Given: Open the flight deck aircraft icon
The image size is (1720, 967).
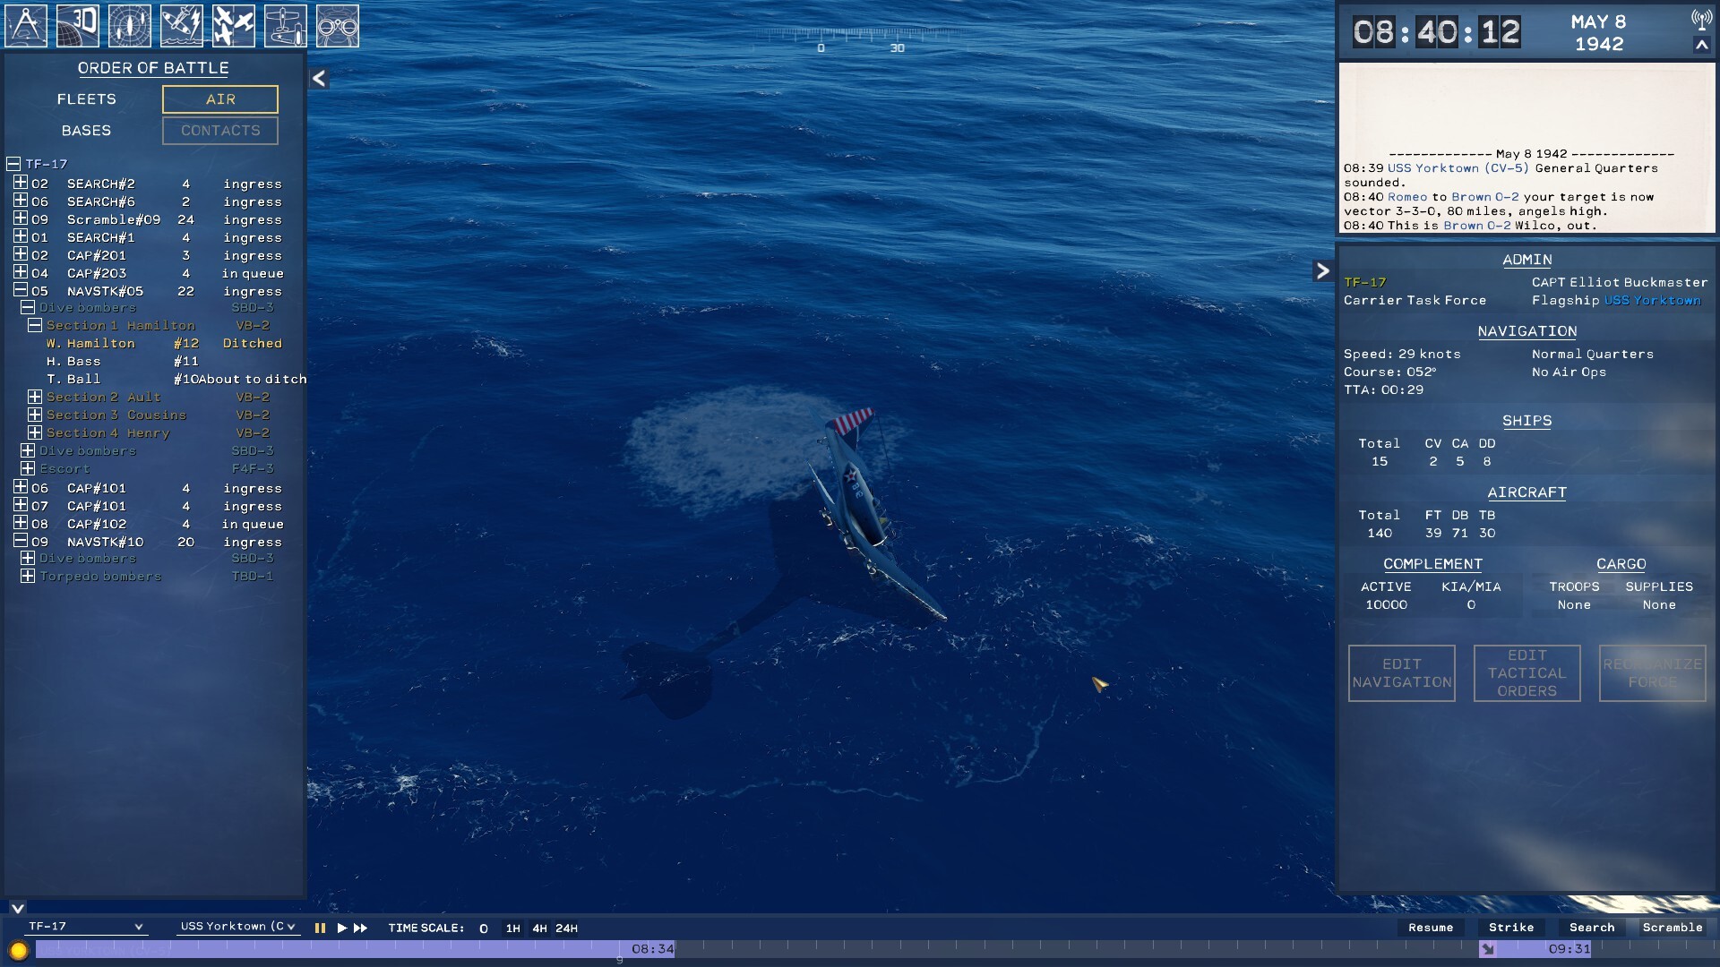Looking at the screenshot, I should [286, 26].
